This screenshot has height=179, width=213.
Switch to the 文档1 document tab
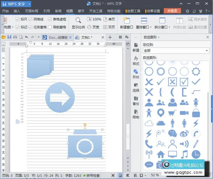pos(86,37)
